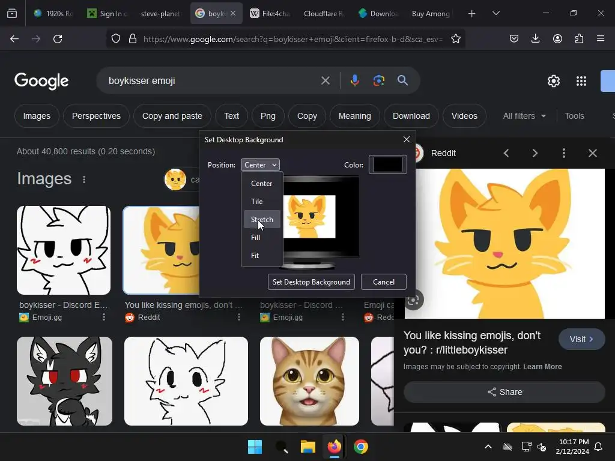Show previous image in Reddit preview panel
The width and height of the screenshot is (615, 461).
tap(506, 153)
